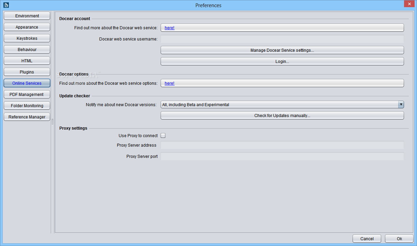Switch to the Appearance tab
The height and width of the screenshot is (246, 417).
point(27,27)
